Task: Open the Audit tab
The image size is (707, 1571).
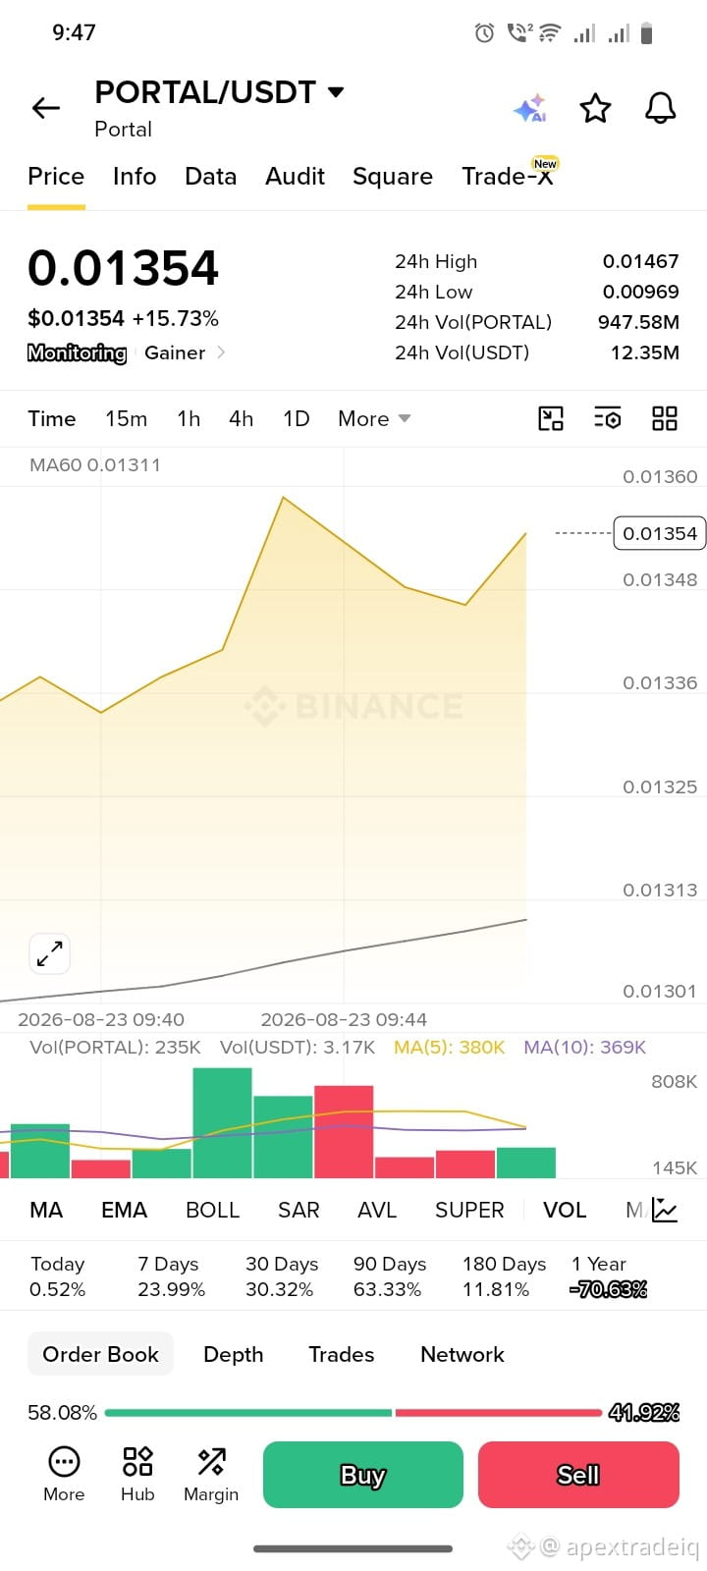Action: pyautogui.click(x=295, y=177)
